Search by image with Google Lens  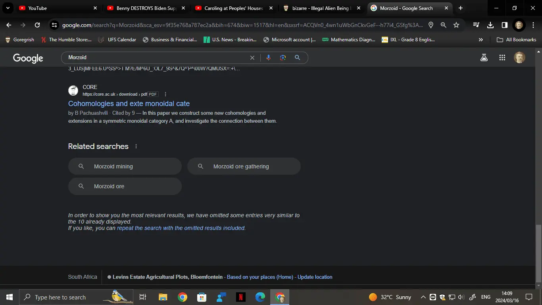[283, 58]
